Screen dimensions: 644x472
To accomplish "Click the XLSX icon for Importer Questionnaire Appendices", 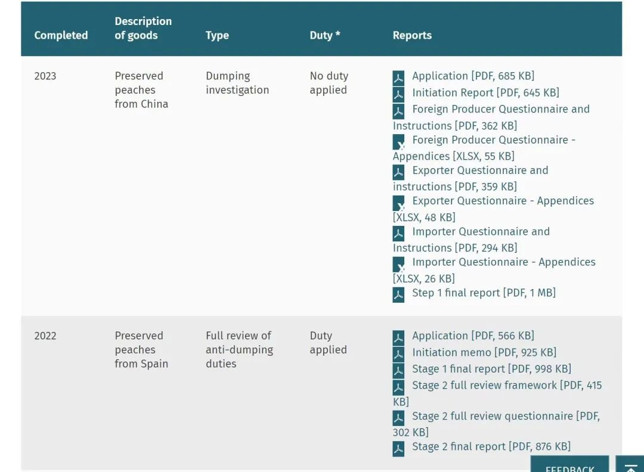I will coord(398,264).
